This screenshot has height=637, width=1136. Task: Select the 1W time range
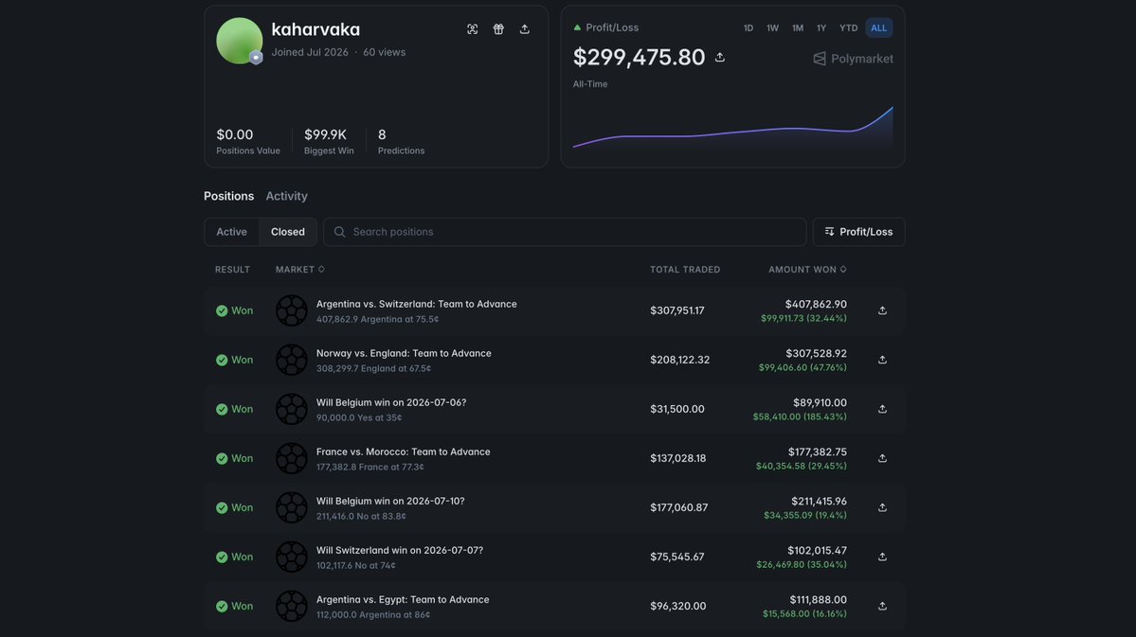773,28
